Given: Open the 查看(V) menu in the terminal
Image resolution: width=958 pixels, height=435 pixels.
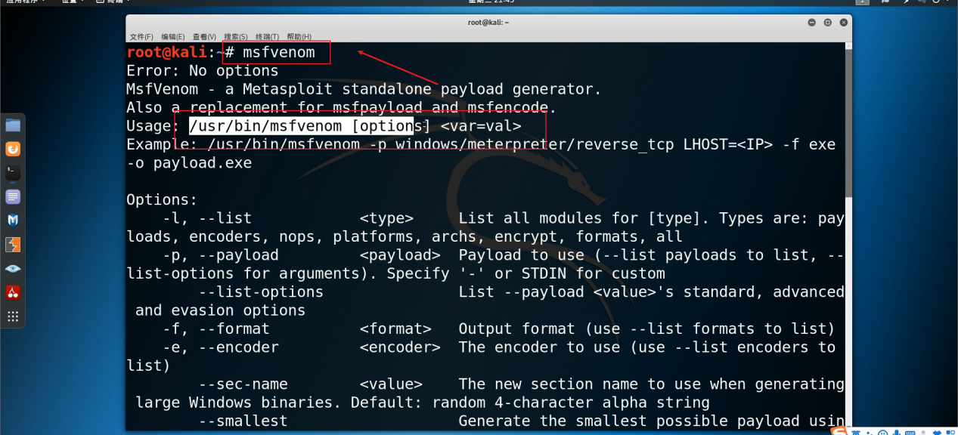Looking at the screenshot, I should tap(204, 37).
